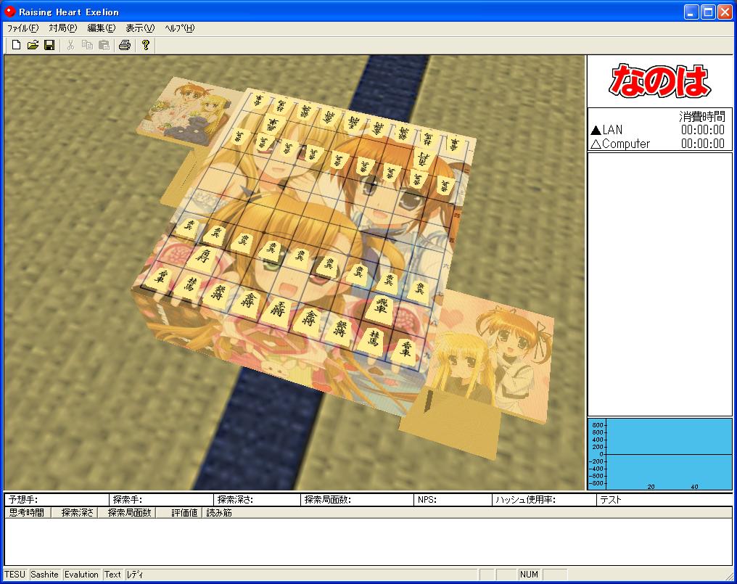Open the 対局(P) menu
This screenshot has width=737, height=584.
pyautogui.click(x=63, y=28)
